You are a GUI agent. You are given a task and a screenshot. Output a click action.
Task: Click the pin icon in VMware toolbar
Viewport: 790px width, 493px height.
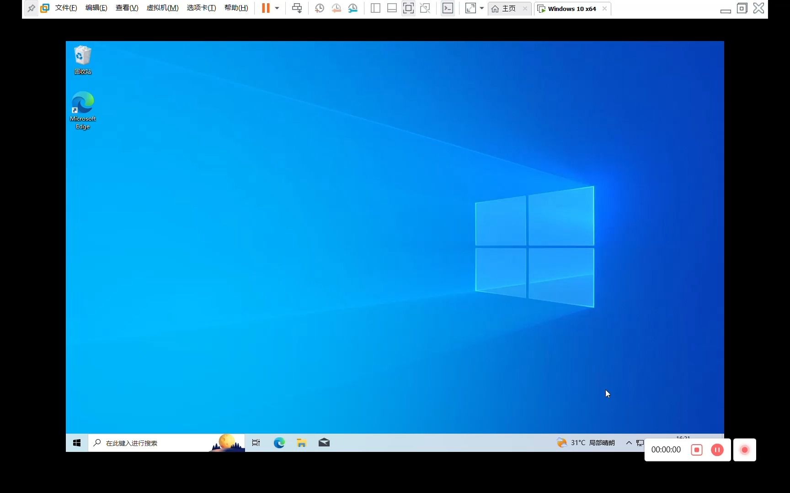31,8
